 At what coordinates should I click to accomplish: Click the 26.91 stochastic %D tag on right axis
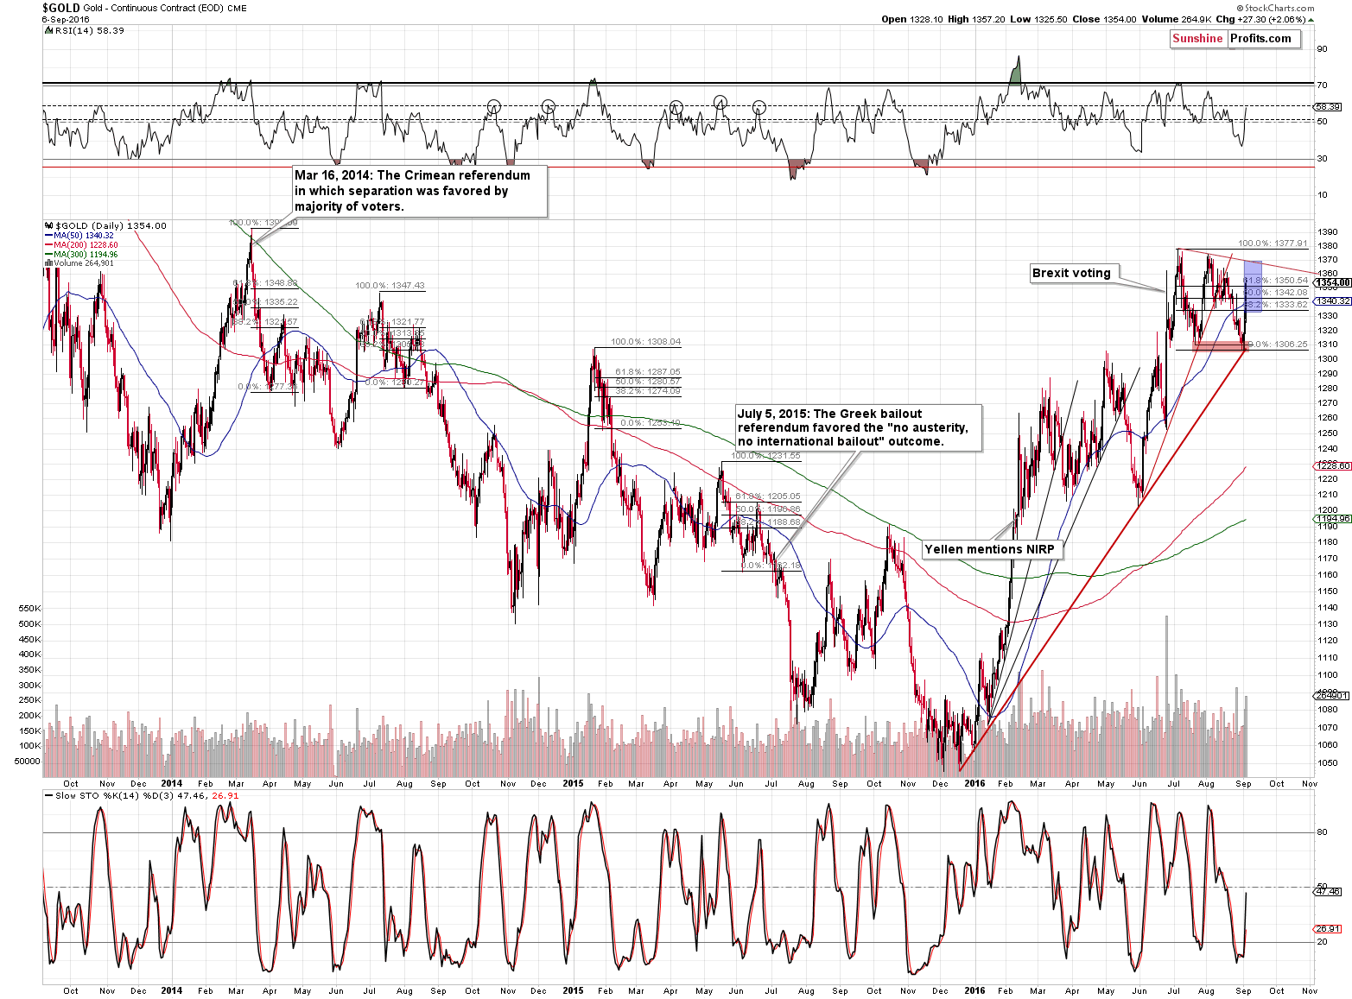tap(1328, 929)
